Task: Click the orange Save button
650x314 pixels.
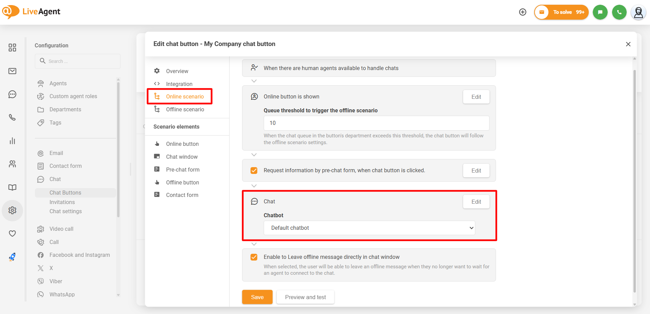Action: point(257,297)
